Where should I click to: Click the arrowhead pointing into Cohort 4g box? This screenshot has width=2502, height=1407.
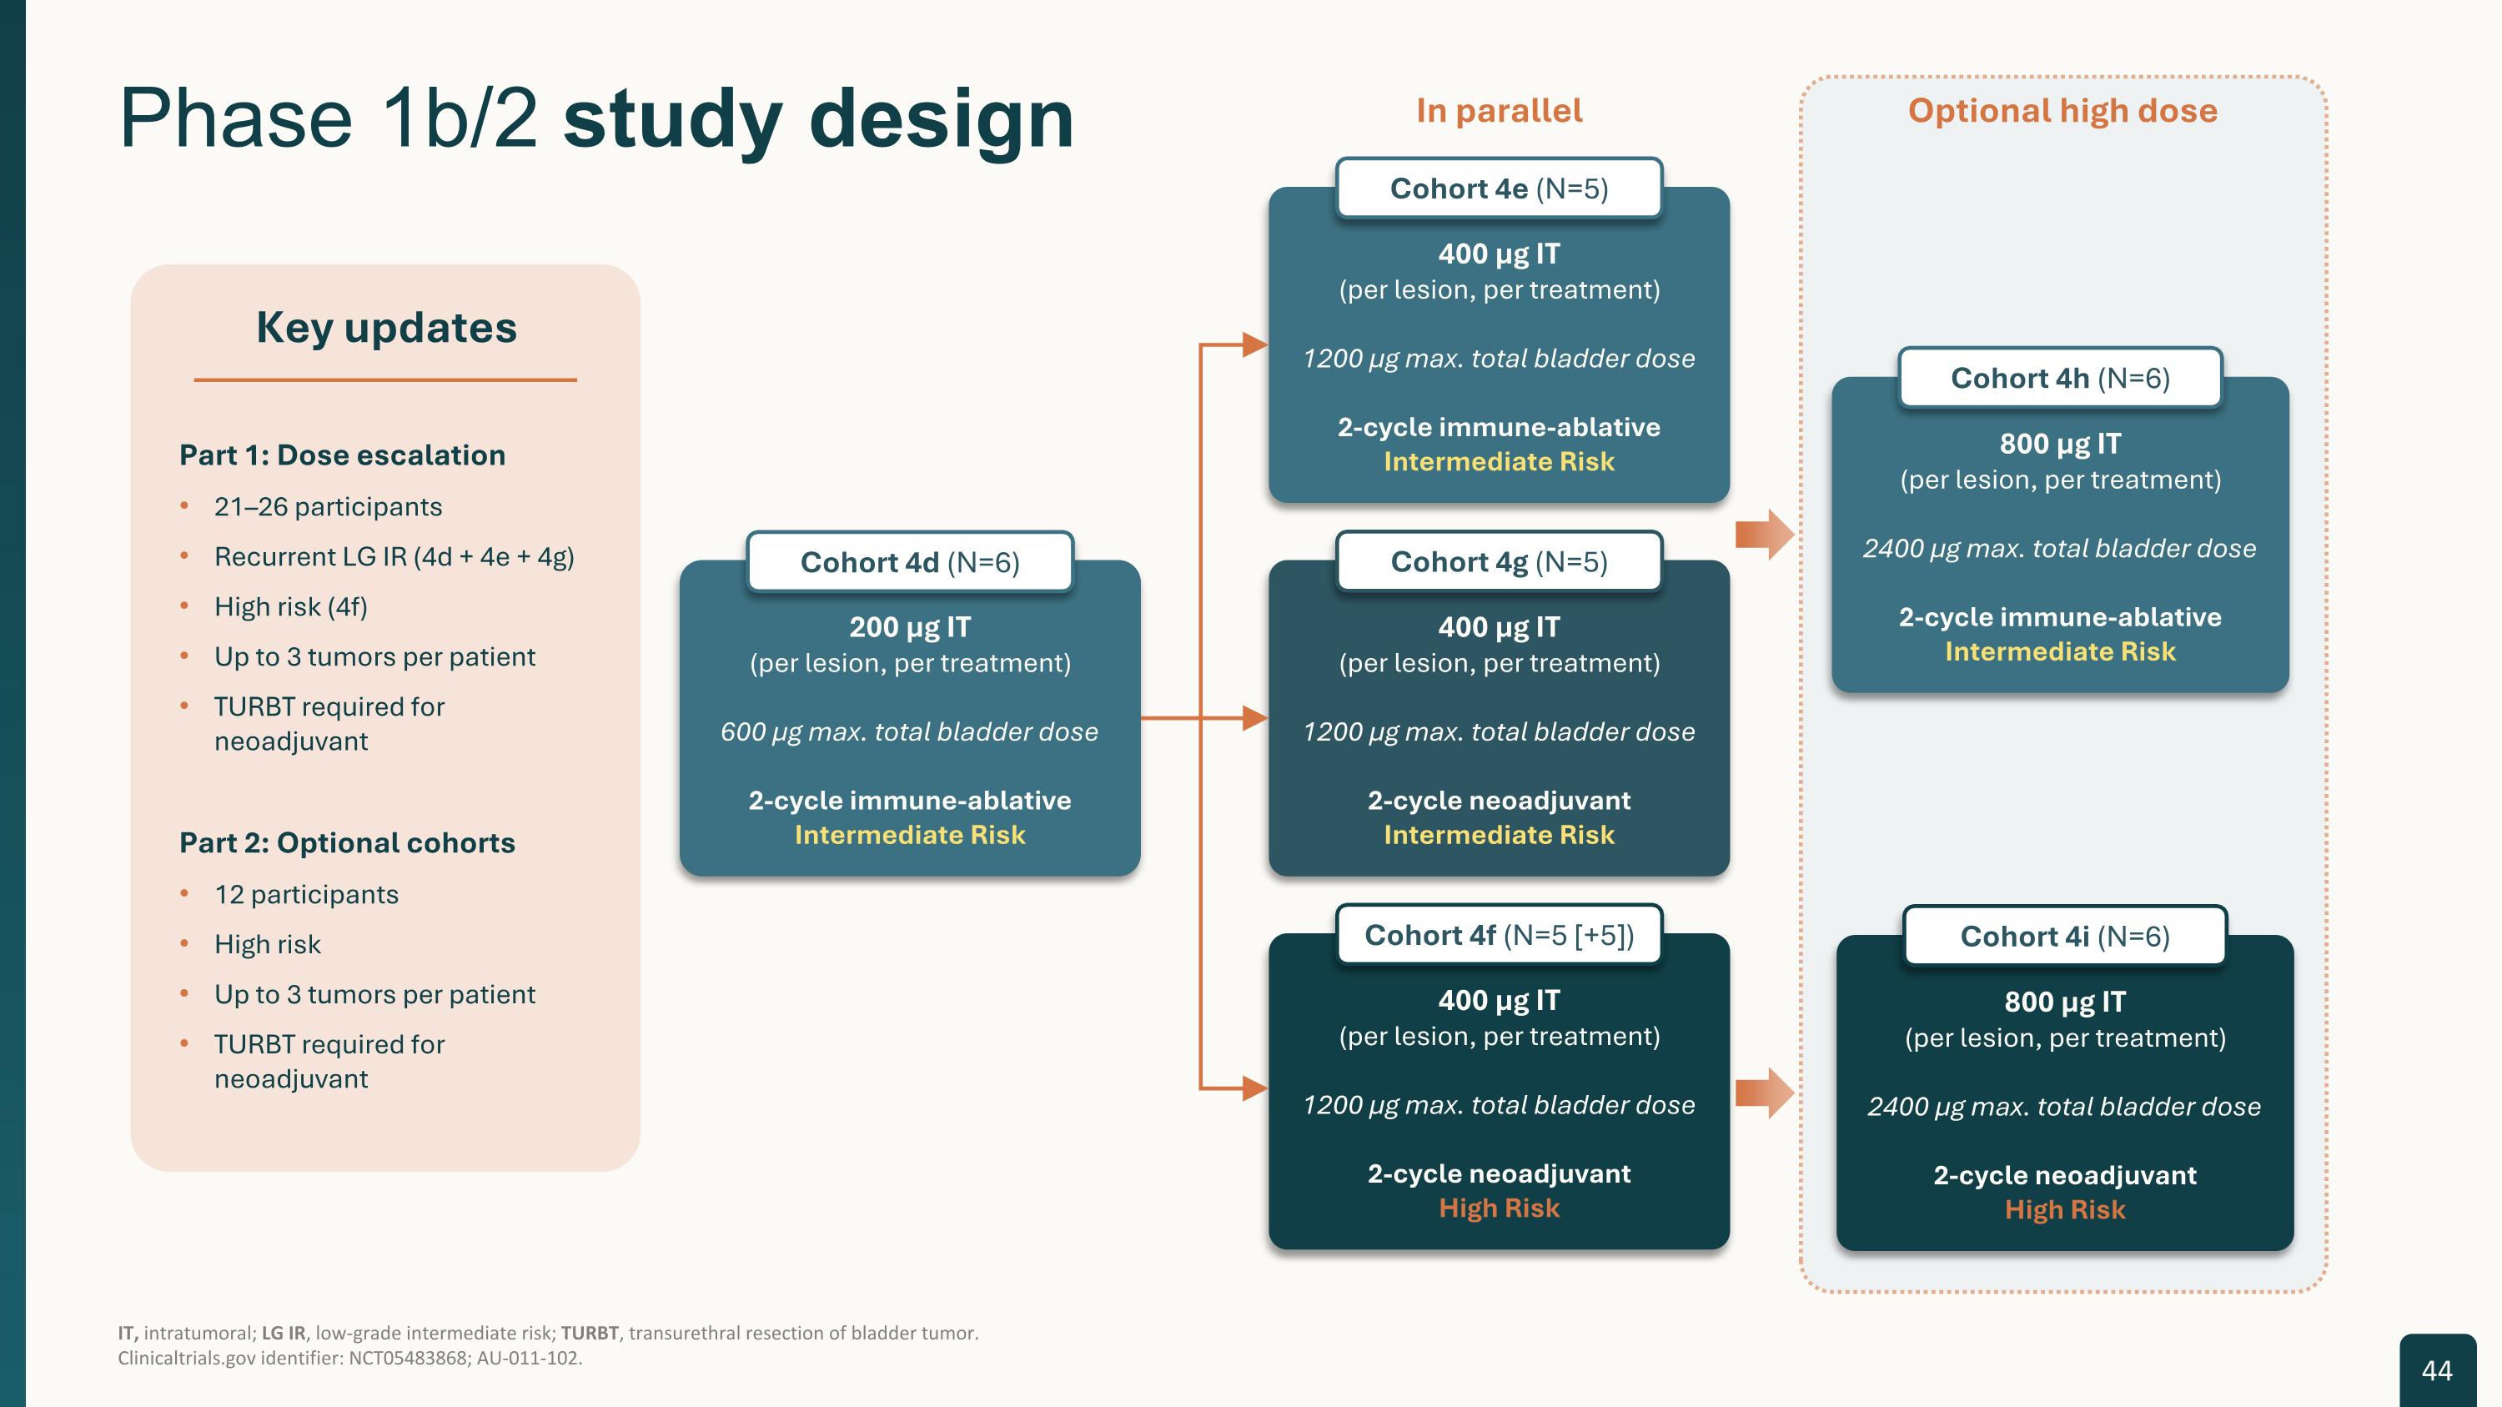[1254, 717]
